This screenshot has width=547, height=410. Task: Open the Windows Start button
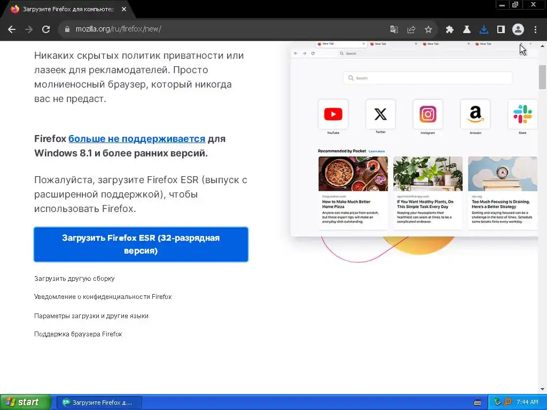click(x=25, y=402)
